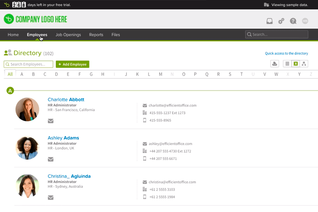This screenshot has height=212, width=318.
Task: Click the download directory icon
Action: (275, 64)
